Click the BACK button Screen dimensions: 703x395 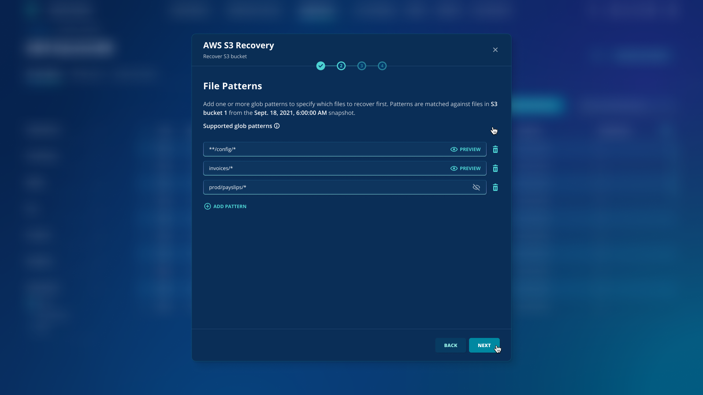pyautogui.click(x=450, y=345)
